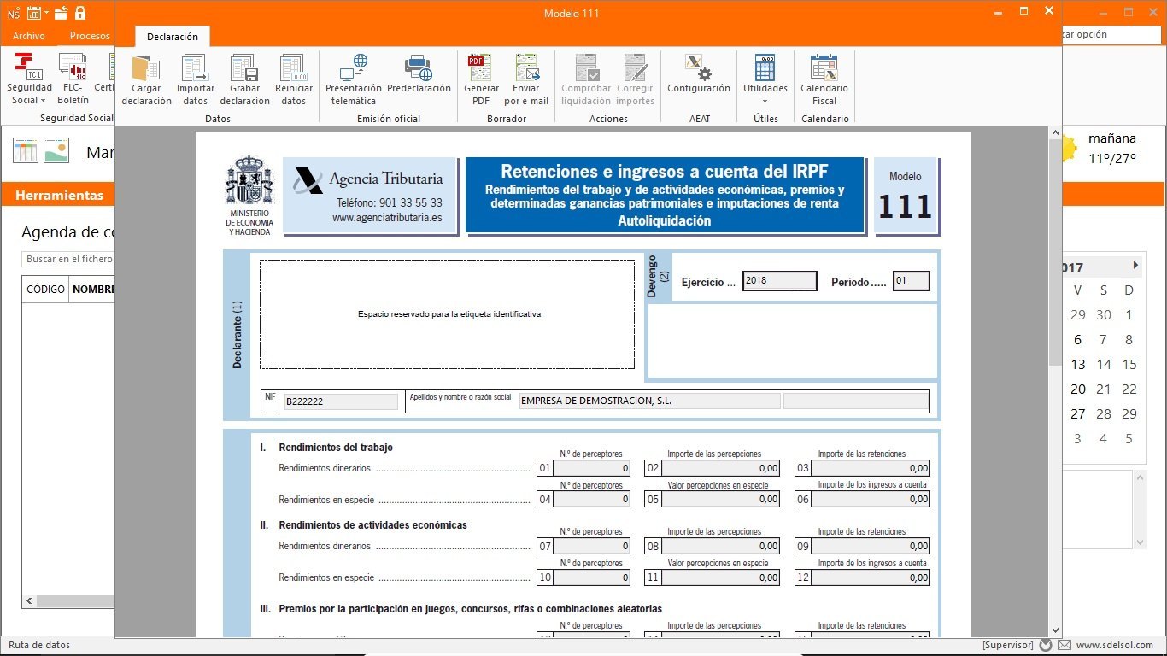Click the spreadsheet view icon in main window
The height and width of the screenshot is (656, 1167).
(26, 150)
